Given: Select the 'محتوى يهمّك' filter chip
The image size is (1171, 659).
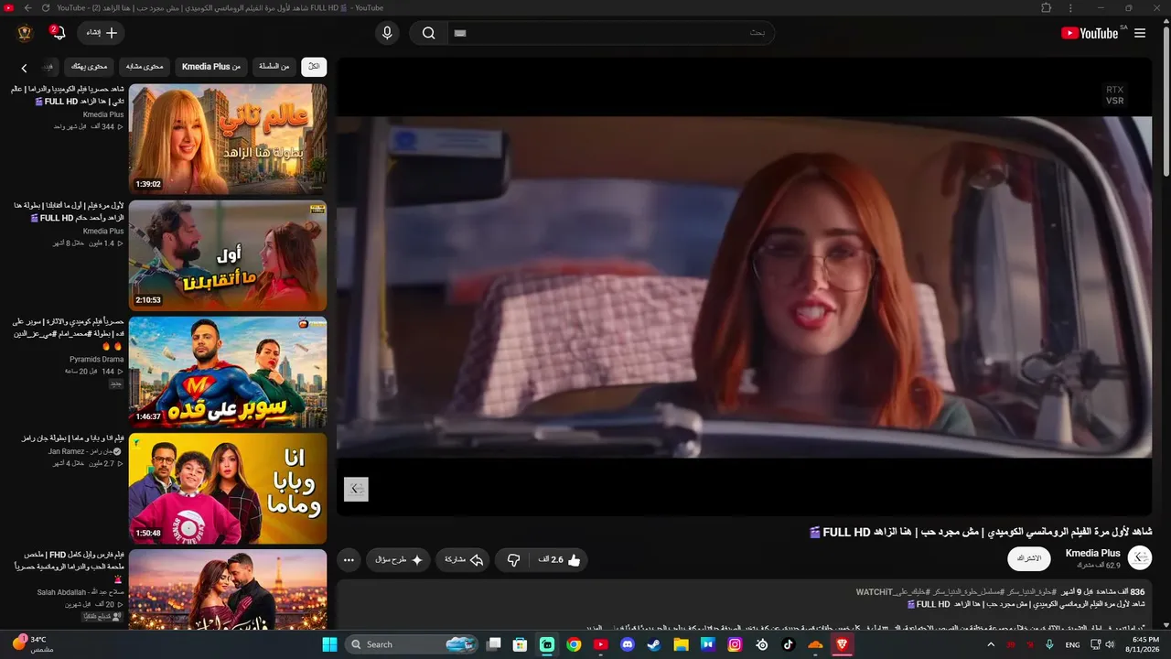Looking at the screenshot, I should [90, 66].
